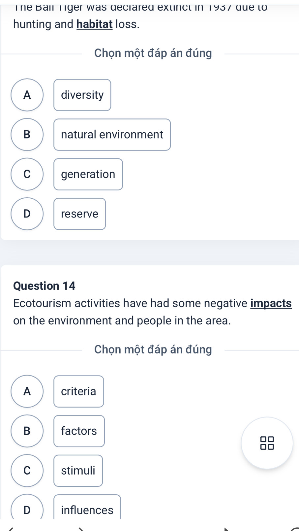Choose circle A beside "criteria"
The height and width of the screenshot is (531, 299).
[27, 391]
